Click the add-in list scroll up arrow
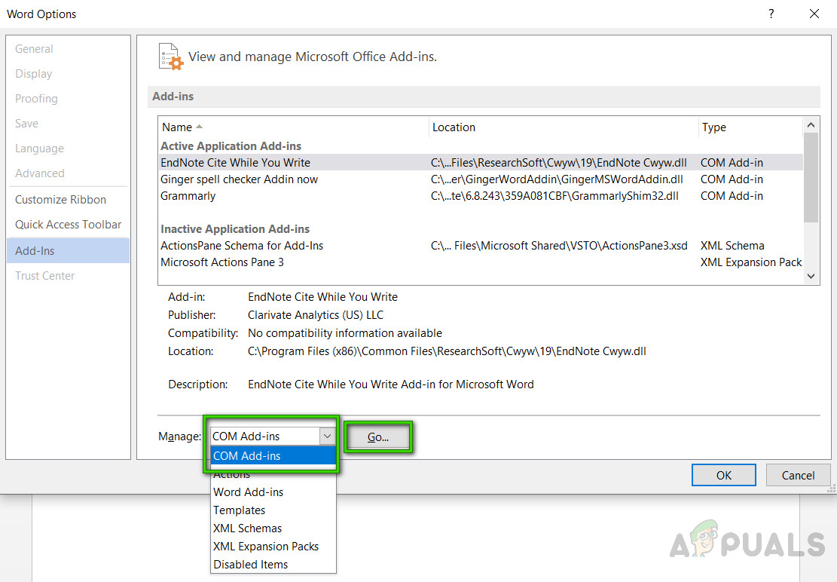 tap(811, 125)
